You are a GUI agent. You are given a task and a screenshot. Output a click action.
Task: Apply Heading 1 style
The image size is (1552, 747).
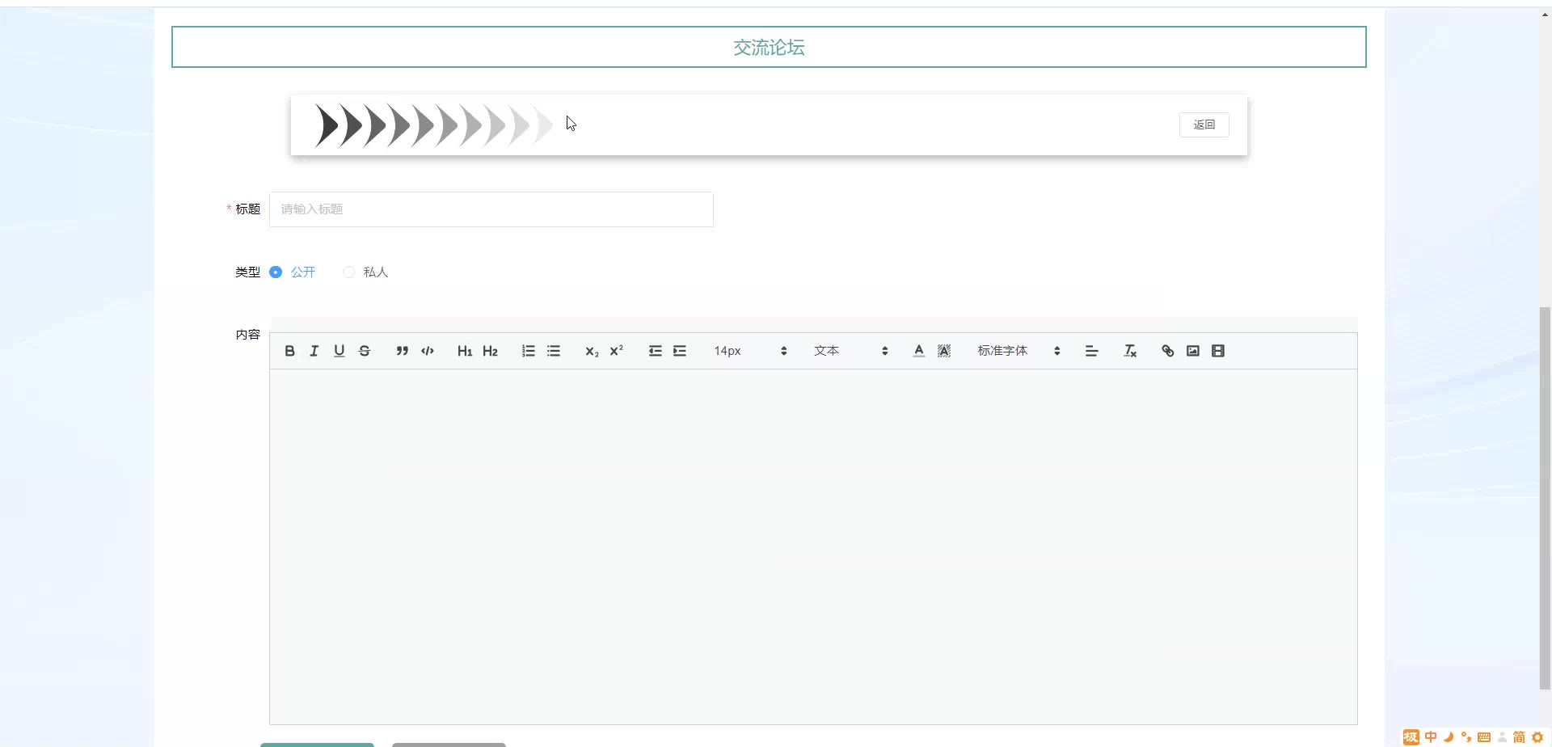[x=465, y=351]
